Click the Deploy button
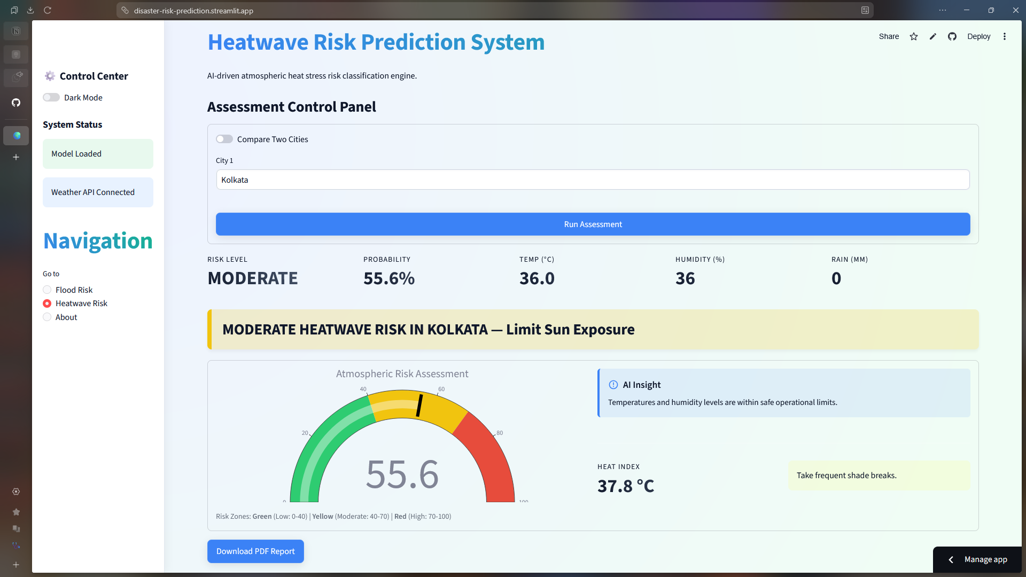The width and height of the screenshot is (1026, 577). (x=978, y=36)
